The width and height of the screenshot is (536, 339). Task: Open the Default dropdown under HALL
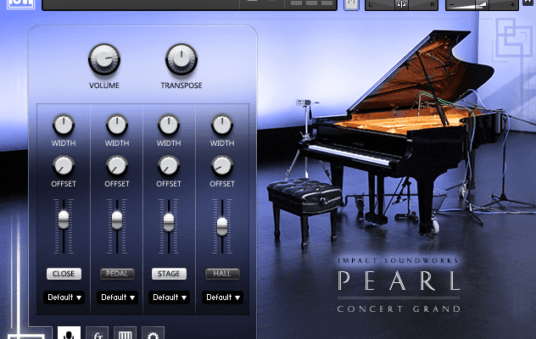pos(222,297)
